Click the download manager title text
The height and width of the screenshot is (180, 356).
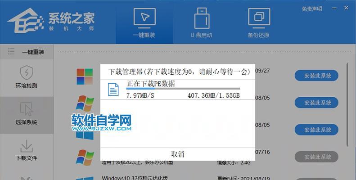180,72
